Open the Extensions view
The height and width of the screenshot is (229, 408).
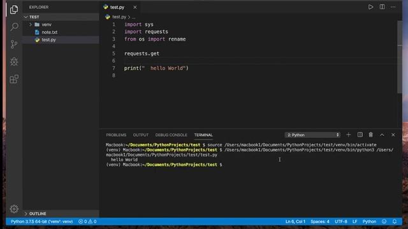(14, 79)
